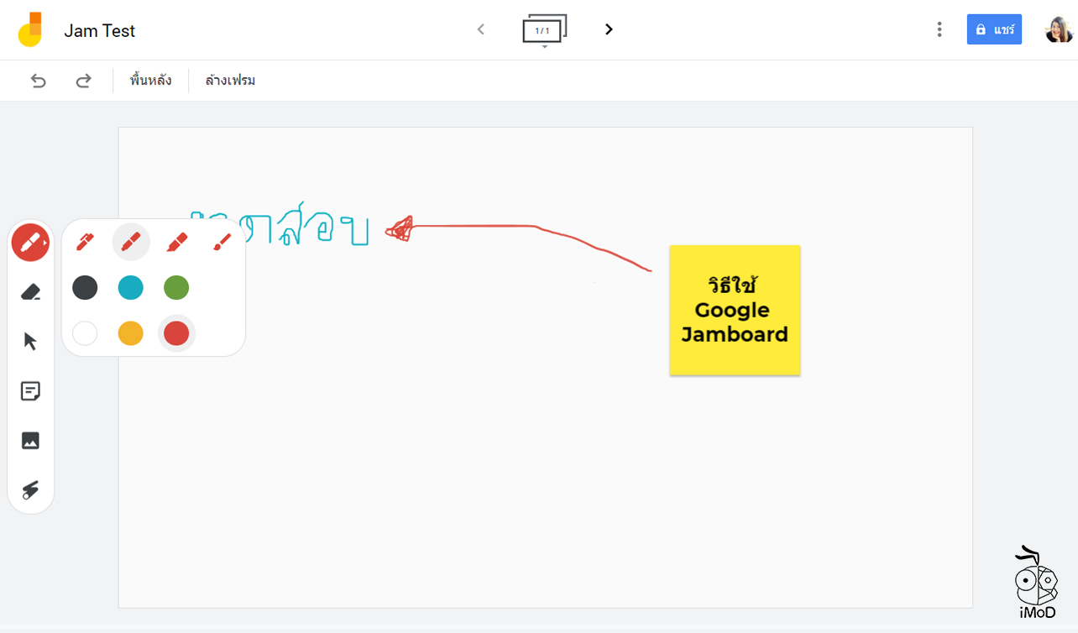Screen dimensions: 1078x633
Task: Pick the Brush pen type
Action: click(x=222, y=242)
